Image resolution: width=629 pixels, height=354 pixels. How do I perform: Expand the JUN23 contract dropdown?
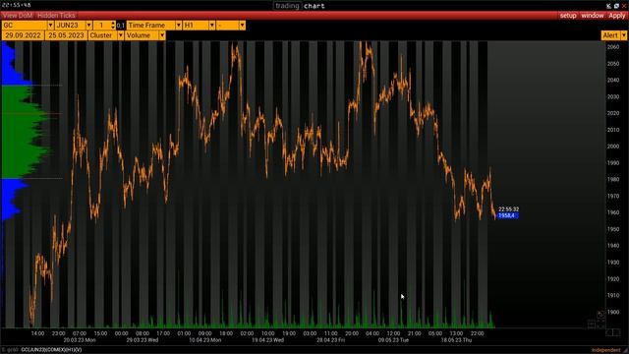coord(89,26)
